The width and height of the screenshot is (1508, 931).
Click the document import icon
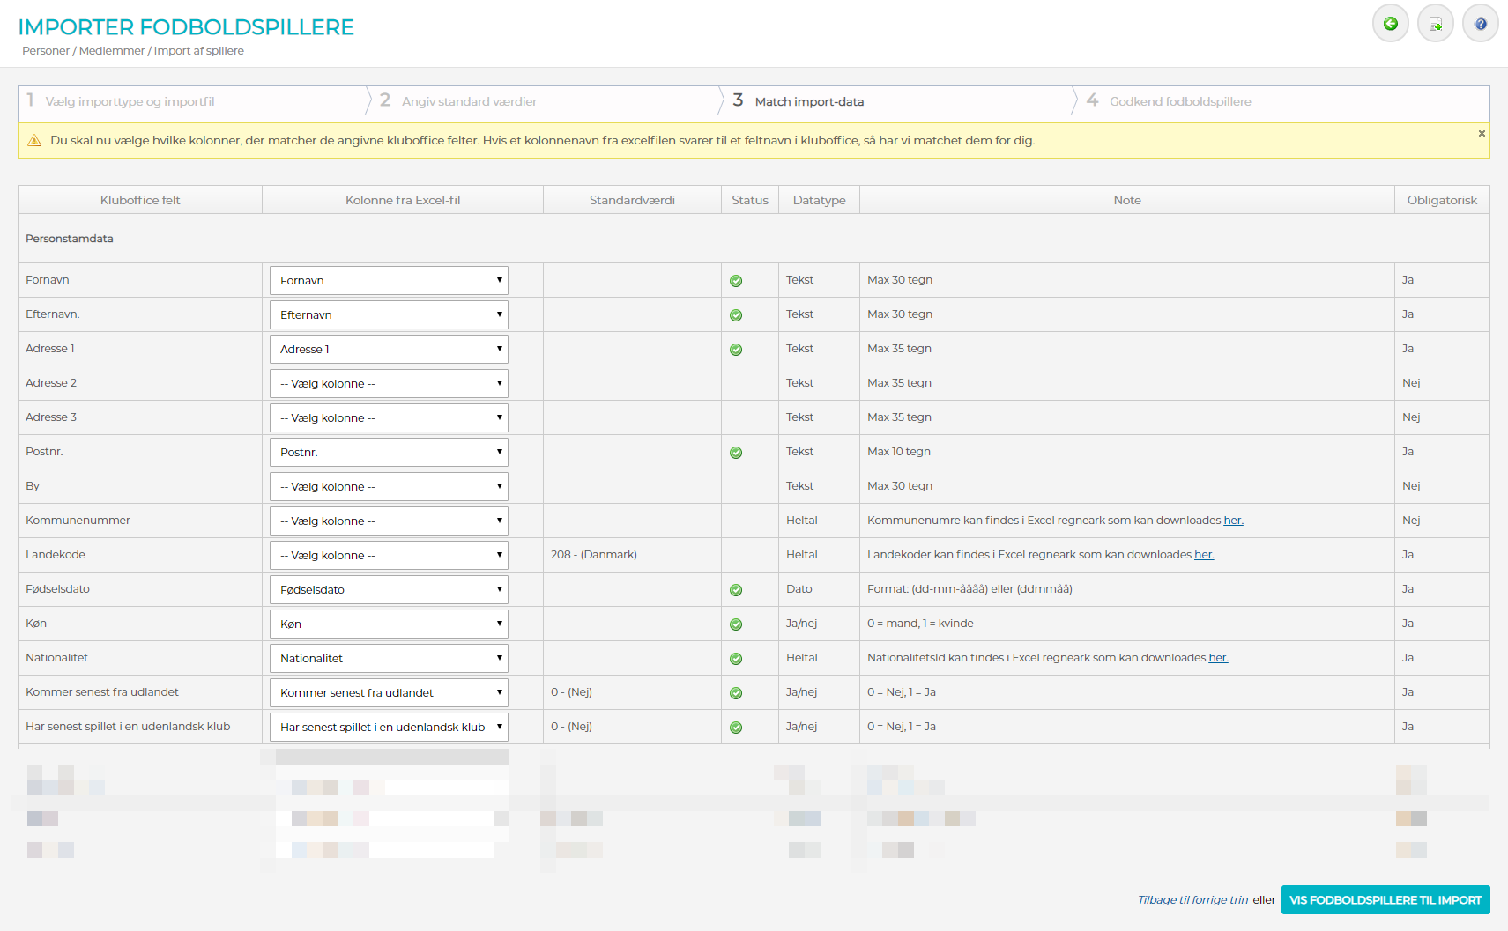pyautogui.click(x=1435, y=24)
